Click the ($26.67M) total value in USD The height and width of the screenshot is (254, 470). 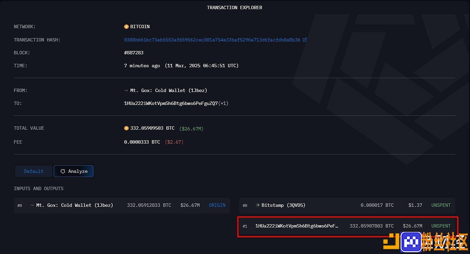click(x=191, y=129)
